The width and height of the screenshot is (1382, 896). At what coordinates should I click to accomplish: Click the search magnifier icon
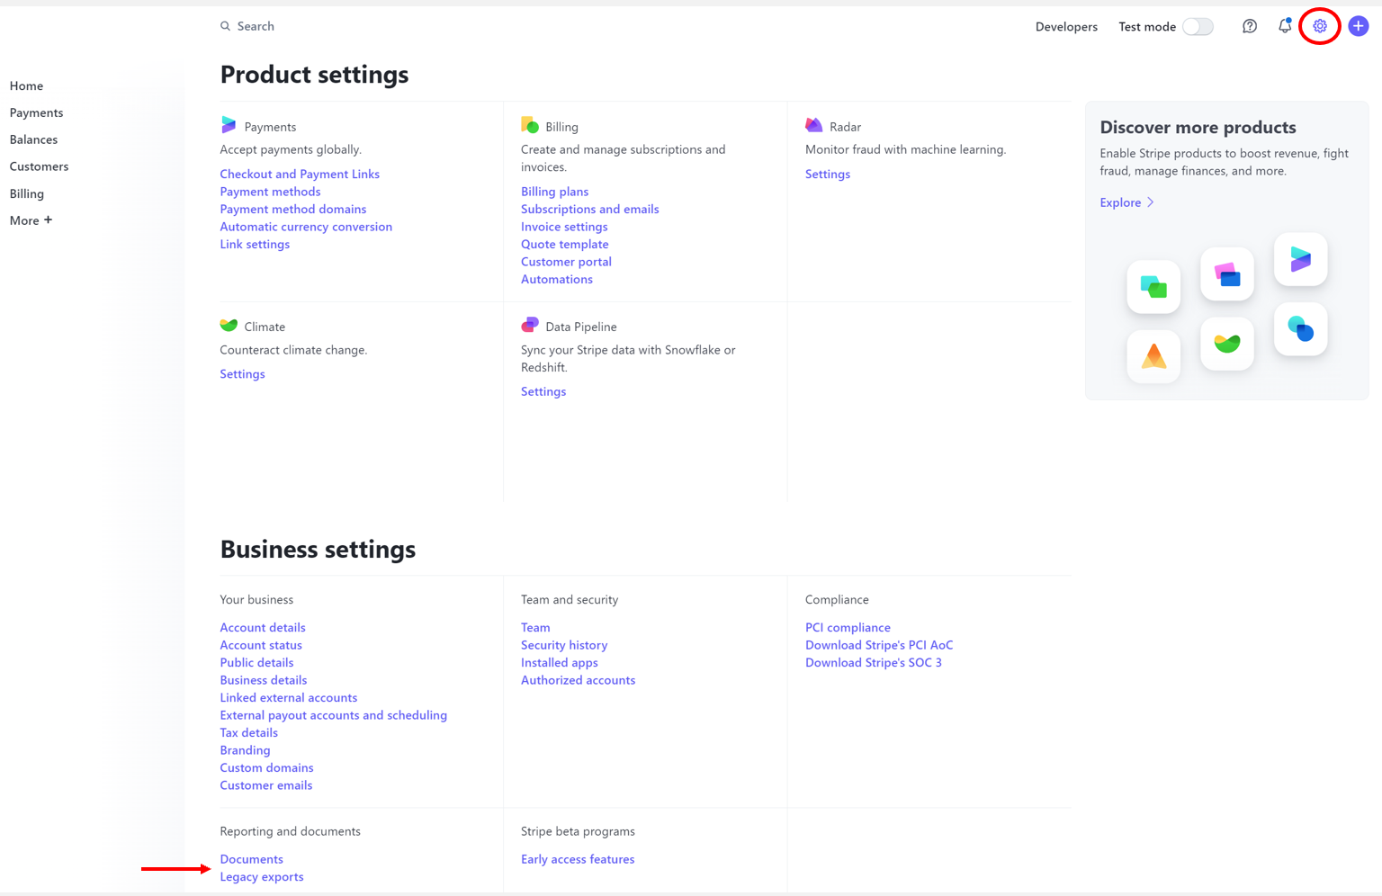pos(225,26)
